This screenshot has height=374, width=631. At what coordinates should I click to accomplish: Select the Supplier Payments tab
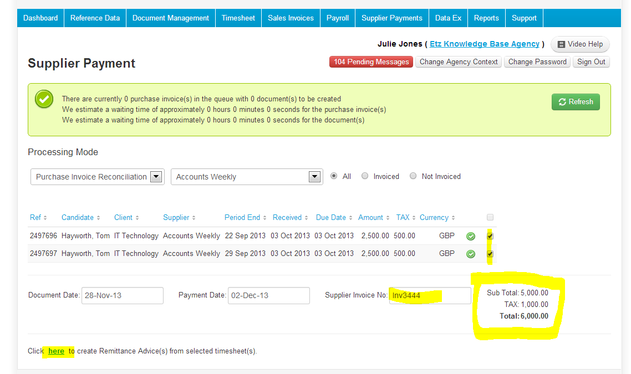[x=392, y=18]
